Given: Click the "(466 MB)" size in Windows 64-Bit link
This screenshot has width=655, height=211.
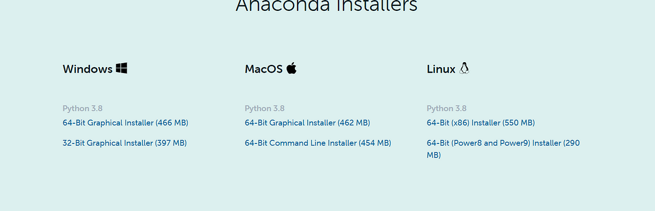Looking at the screenshot, I should click(x=172, y=123).
